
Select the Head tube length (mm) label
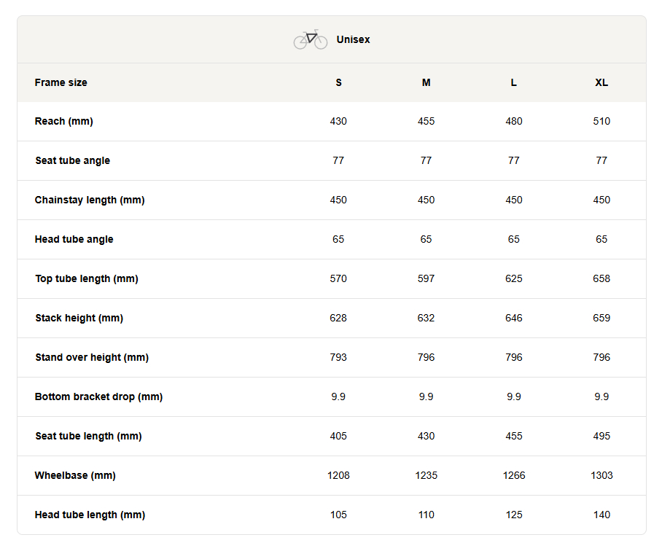click(90, 515)
